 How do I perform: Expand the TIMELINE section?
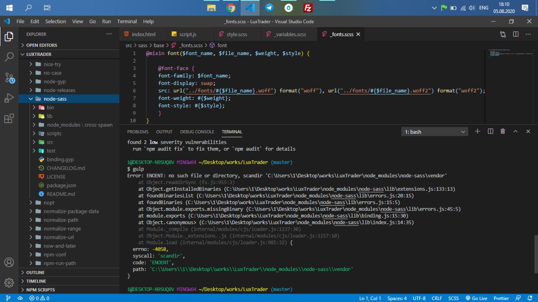[69, 281]
